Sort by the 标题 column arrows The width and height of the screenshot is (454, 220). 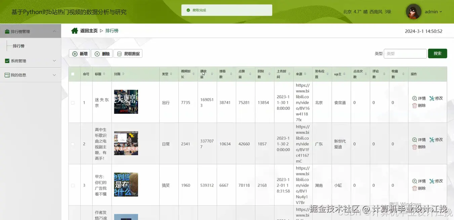click(x=104, y=74)
